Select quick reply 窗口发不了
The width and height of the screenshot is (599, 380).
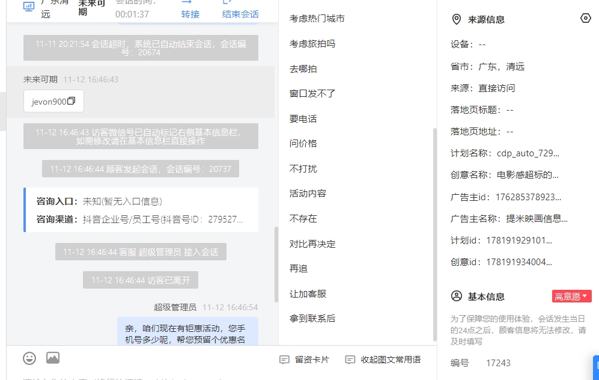[312, 94]
